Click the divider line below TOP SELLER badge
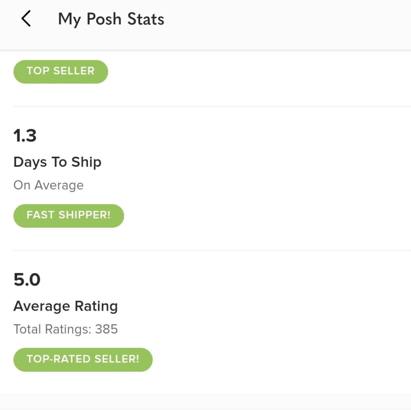Viewport: 411px width, 410px height. pos(205,106)
